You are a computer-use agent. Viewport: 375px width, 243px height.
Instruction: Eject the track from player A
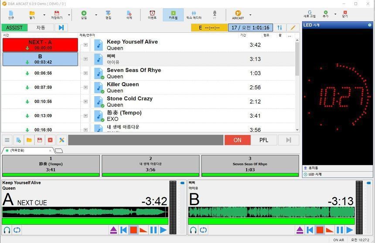113,230
